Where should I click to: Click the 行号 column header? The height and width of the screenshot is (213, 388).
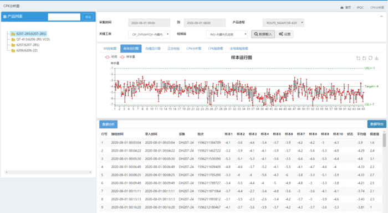coord(104,134)
